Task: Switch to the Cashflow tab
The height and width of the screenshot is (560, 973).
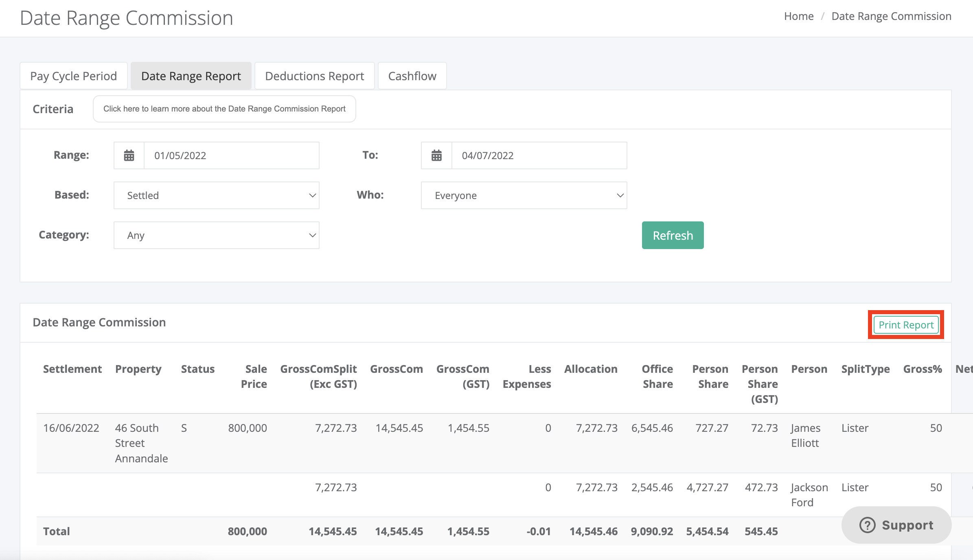Action: click(412, 76)
